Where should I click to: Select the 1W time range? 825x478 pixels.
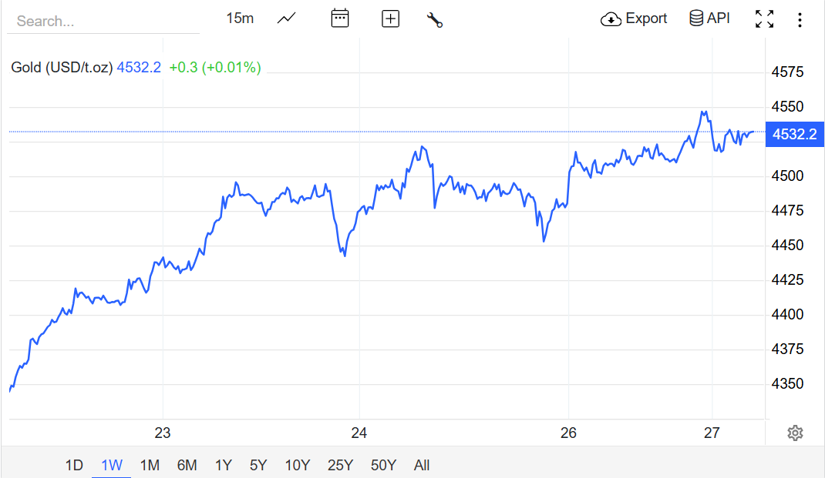pyautogui.click(x=112, y=465)
